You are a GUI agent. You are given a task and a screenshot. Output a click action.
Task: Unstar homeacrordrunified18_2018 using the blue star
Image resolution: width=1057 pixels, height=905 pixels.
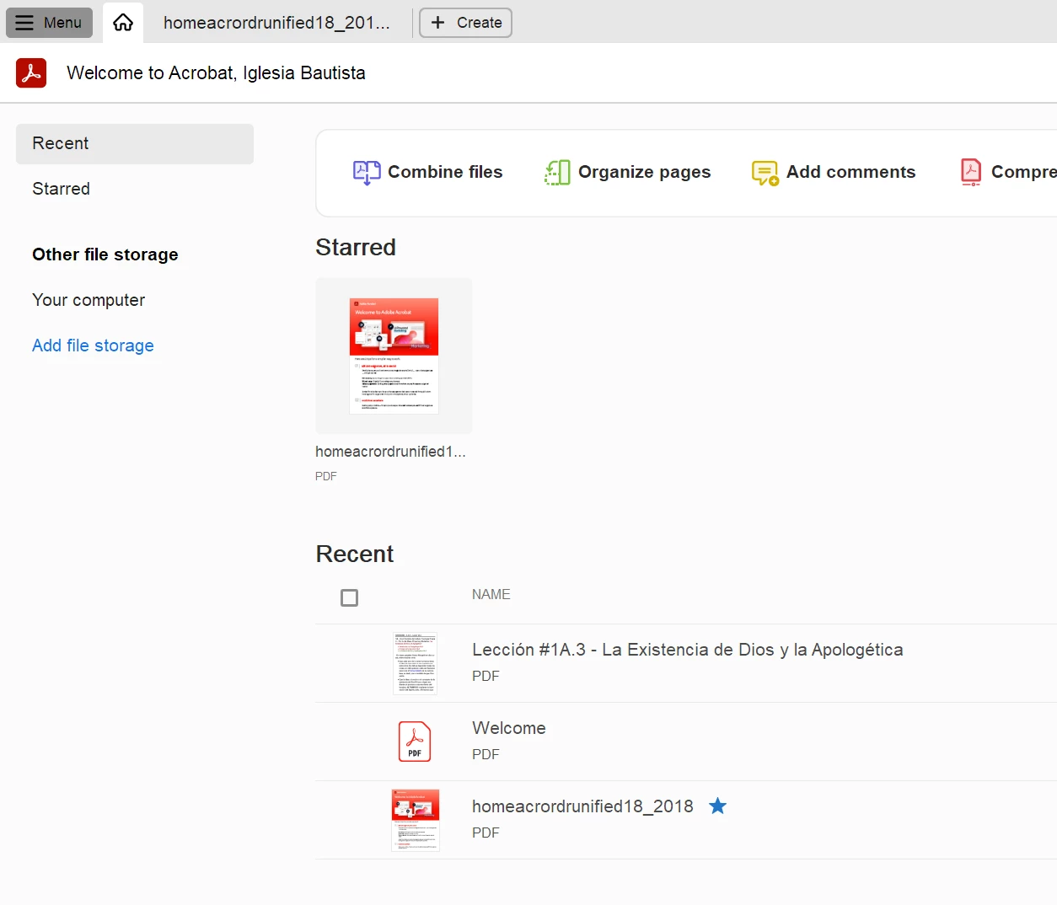[x=717, y=806]
